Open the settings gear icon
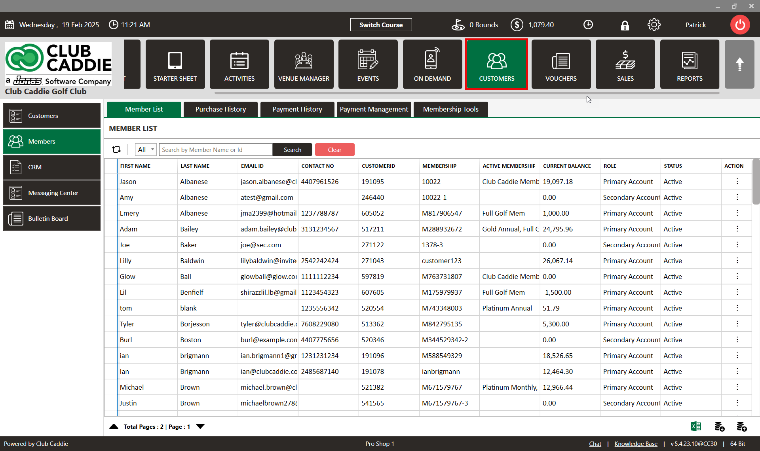 pyautogui.click(x=654, y=25)
